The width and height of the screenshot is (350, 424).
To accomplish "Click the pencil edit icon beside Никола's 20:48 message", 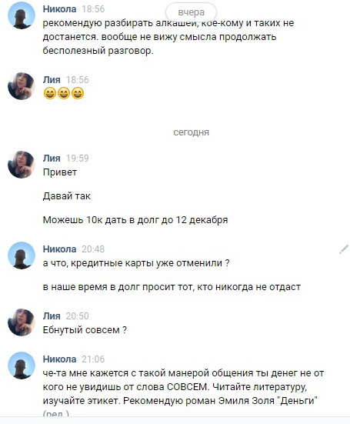I will pyautogui.click(x=344, y=249).
